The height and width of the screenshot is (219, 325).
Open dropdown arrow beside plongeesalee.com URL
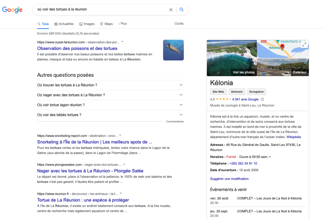click(x=124, y=164)
